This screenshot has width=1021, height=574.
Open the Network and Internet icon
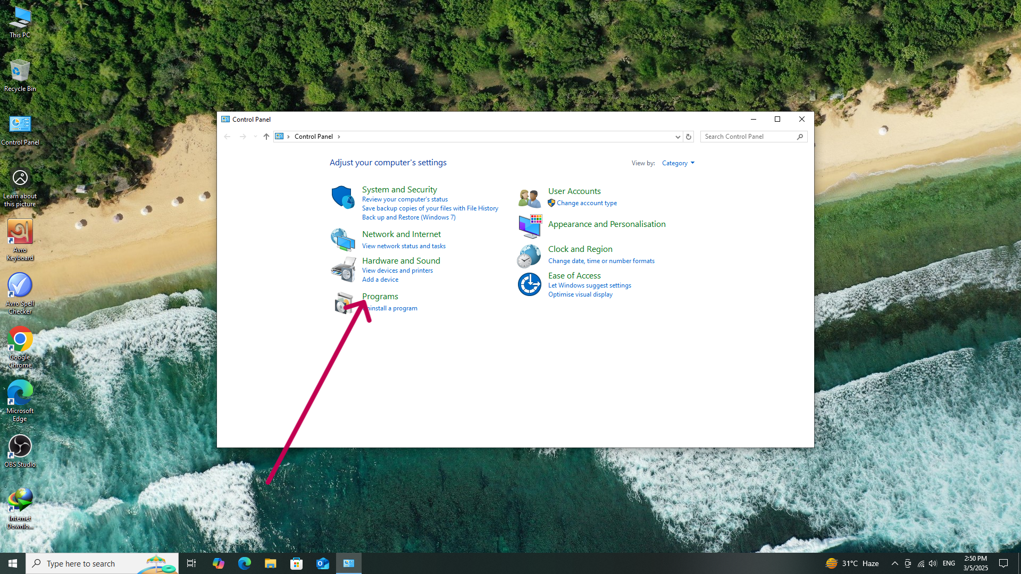point(342,240)
